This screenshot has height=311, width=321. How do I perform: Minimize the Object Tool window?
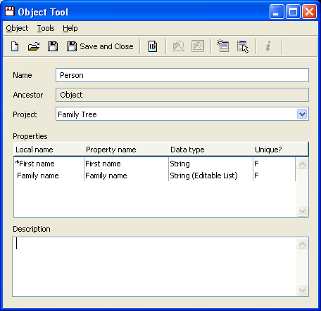(277, 11)
